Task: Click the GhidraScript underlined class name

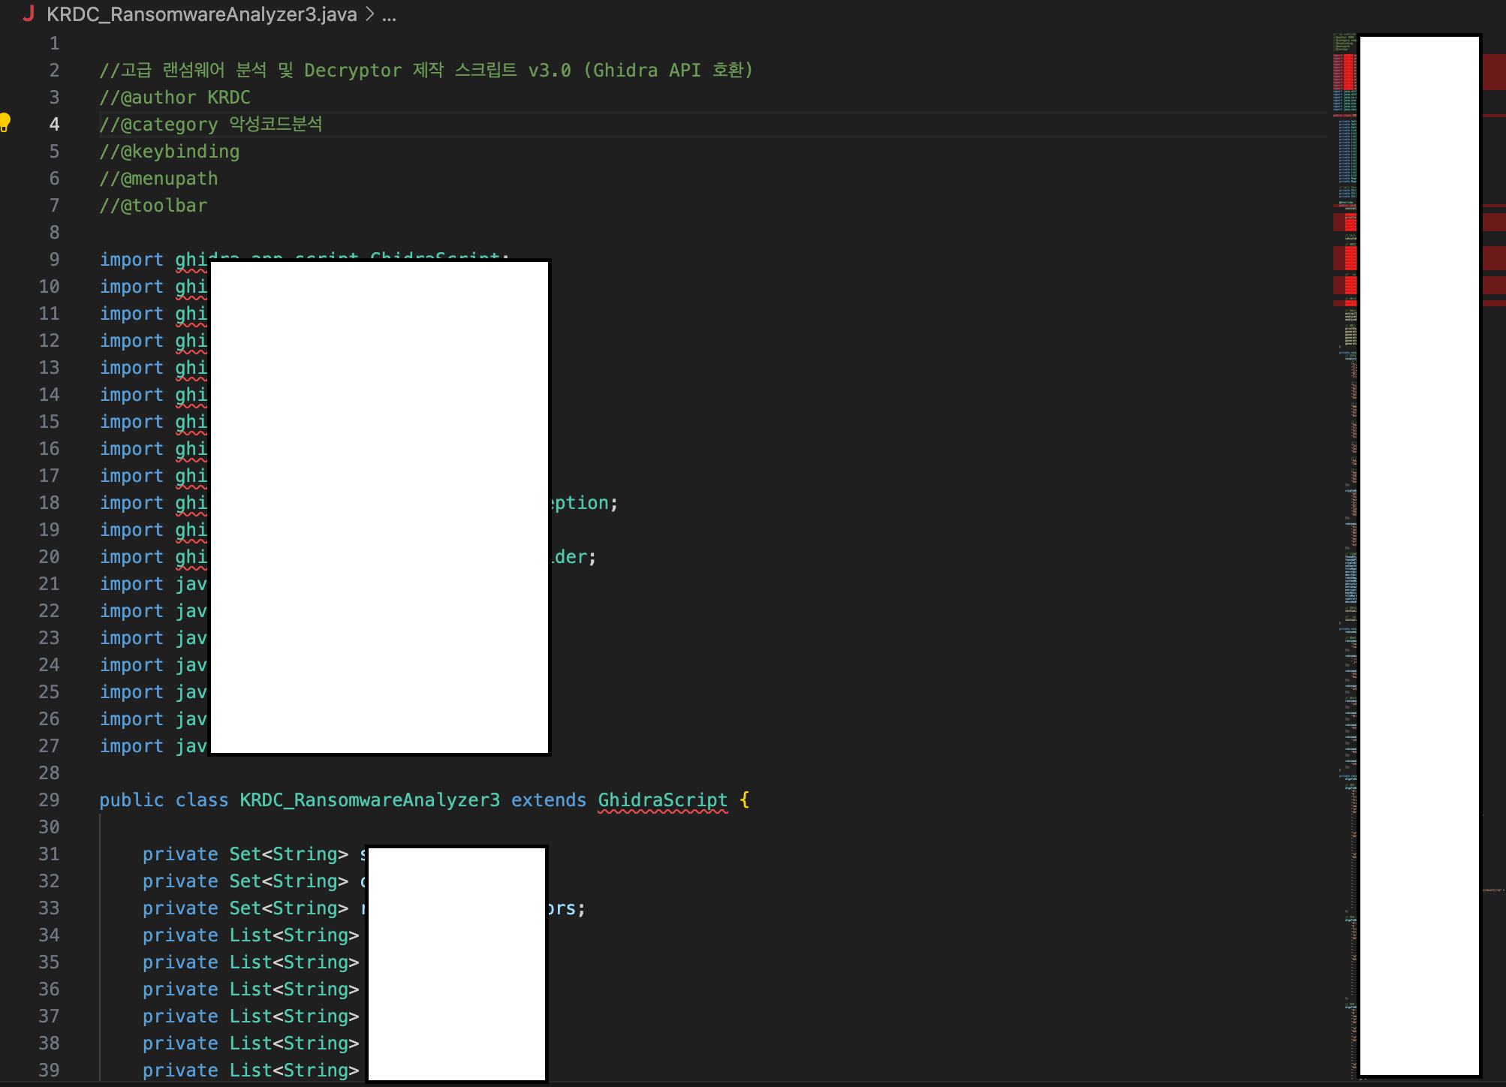Action: (662, 800)
